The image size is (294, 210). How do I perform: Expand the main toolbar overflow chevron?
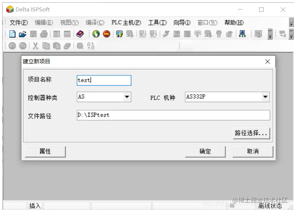270,34
